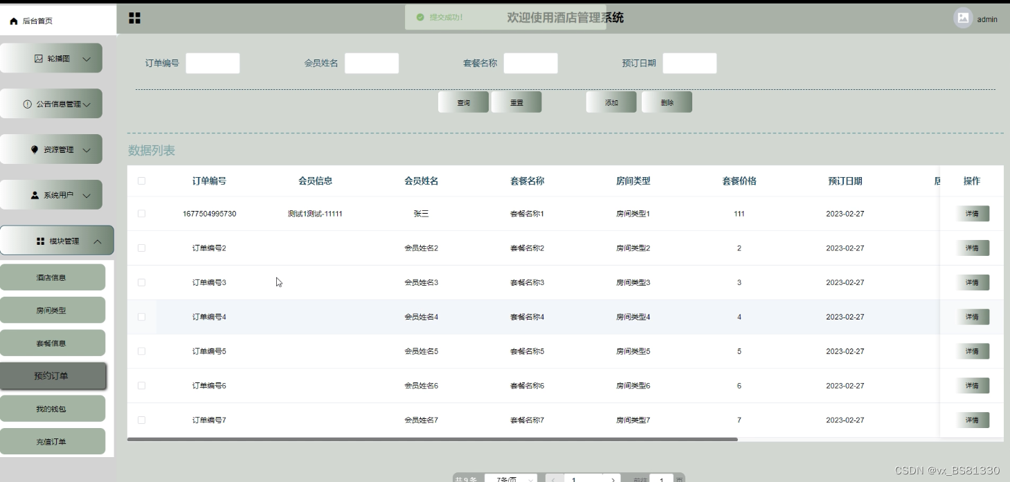Open the 酒店信息 submenu item
Screen dimensions: 1010x482
(51, 277)
